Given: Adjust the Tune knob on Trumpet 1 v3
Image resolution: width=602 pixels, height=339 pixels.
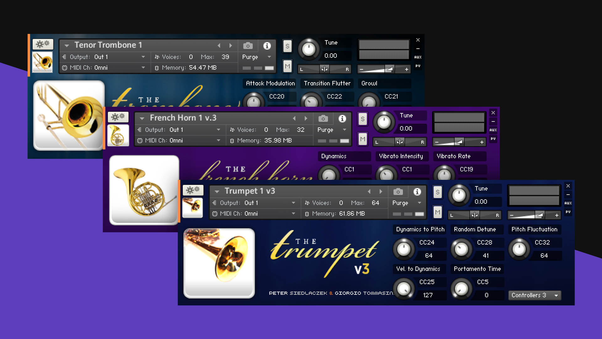Looking at the screenshot, I should pyautogui.click(x=459, y=195).
